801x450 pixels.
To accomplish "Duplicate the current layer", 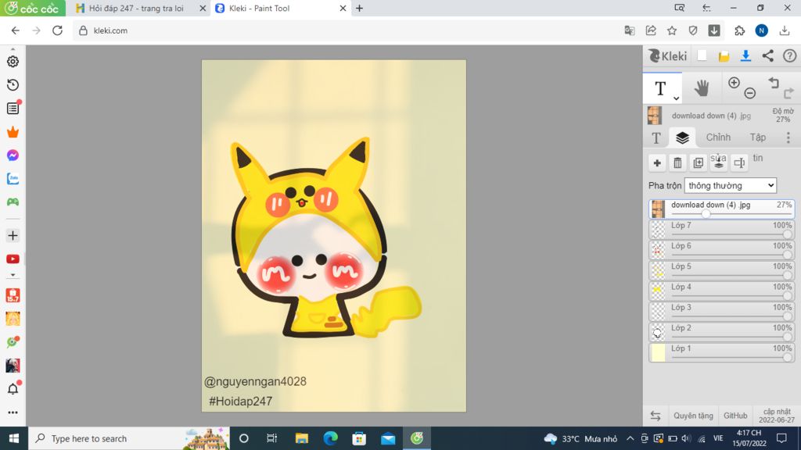I will click(698, 162).
